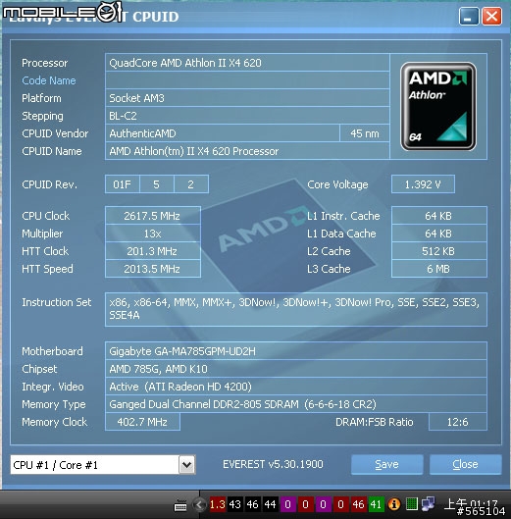The width and height of the screenshot is (511, 519).
Task: Click the black 46 temperature tray icon
Action: click(x=252, y=504)
